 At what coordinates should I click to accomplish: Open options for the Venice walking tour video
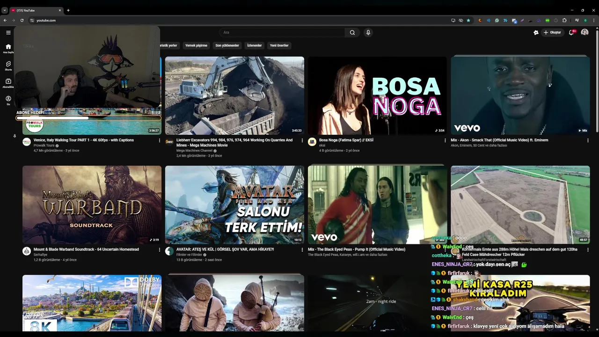(159, 140)
